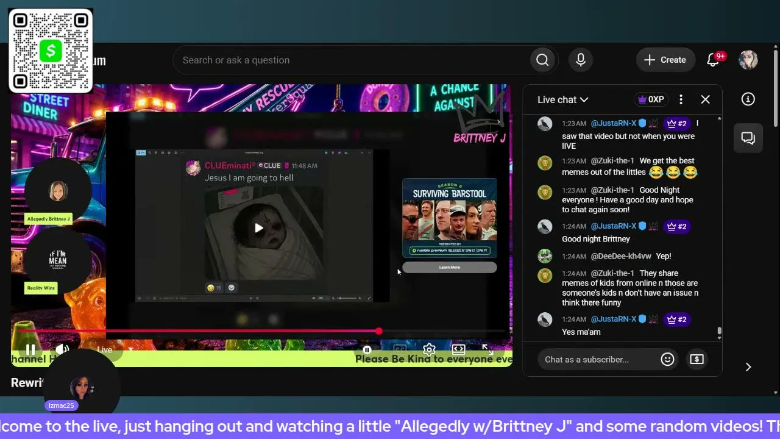Image resolution: width=780 pixels, height=439 pixels.
Task: Click the #2 crown badge beside 'Good night Brittney'
Action: [x=676, y=226]
